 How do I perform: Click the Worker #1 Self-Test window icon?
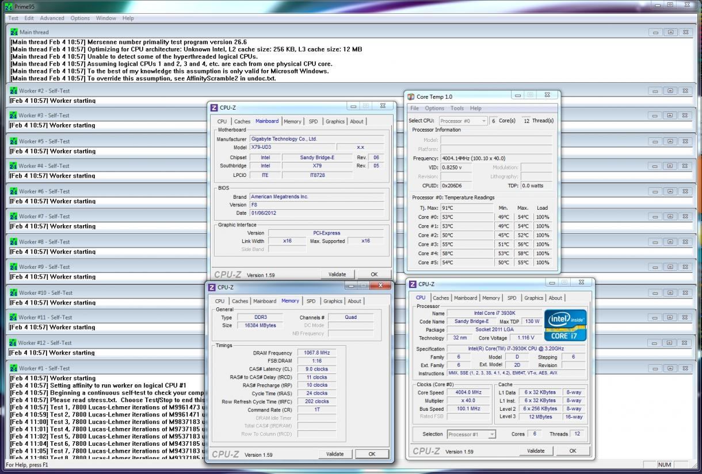[x=14, y=368]
